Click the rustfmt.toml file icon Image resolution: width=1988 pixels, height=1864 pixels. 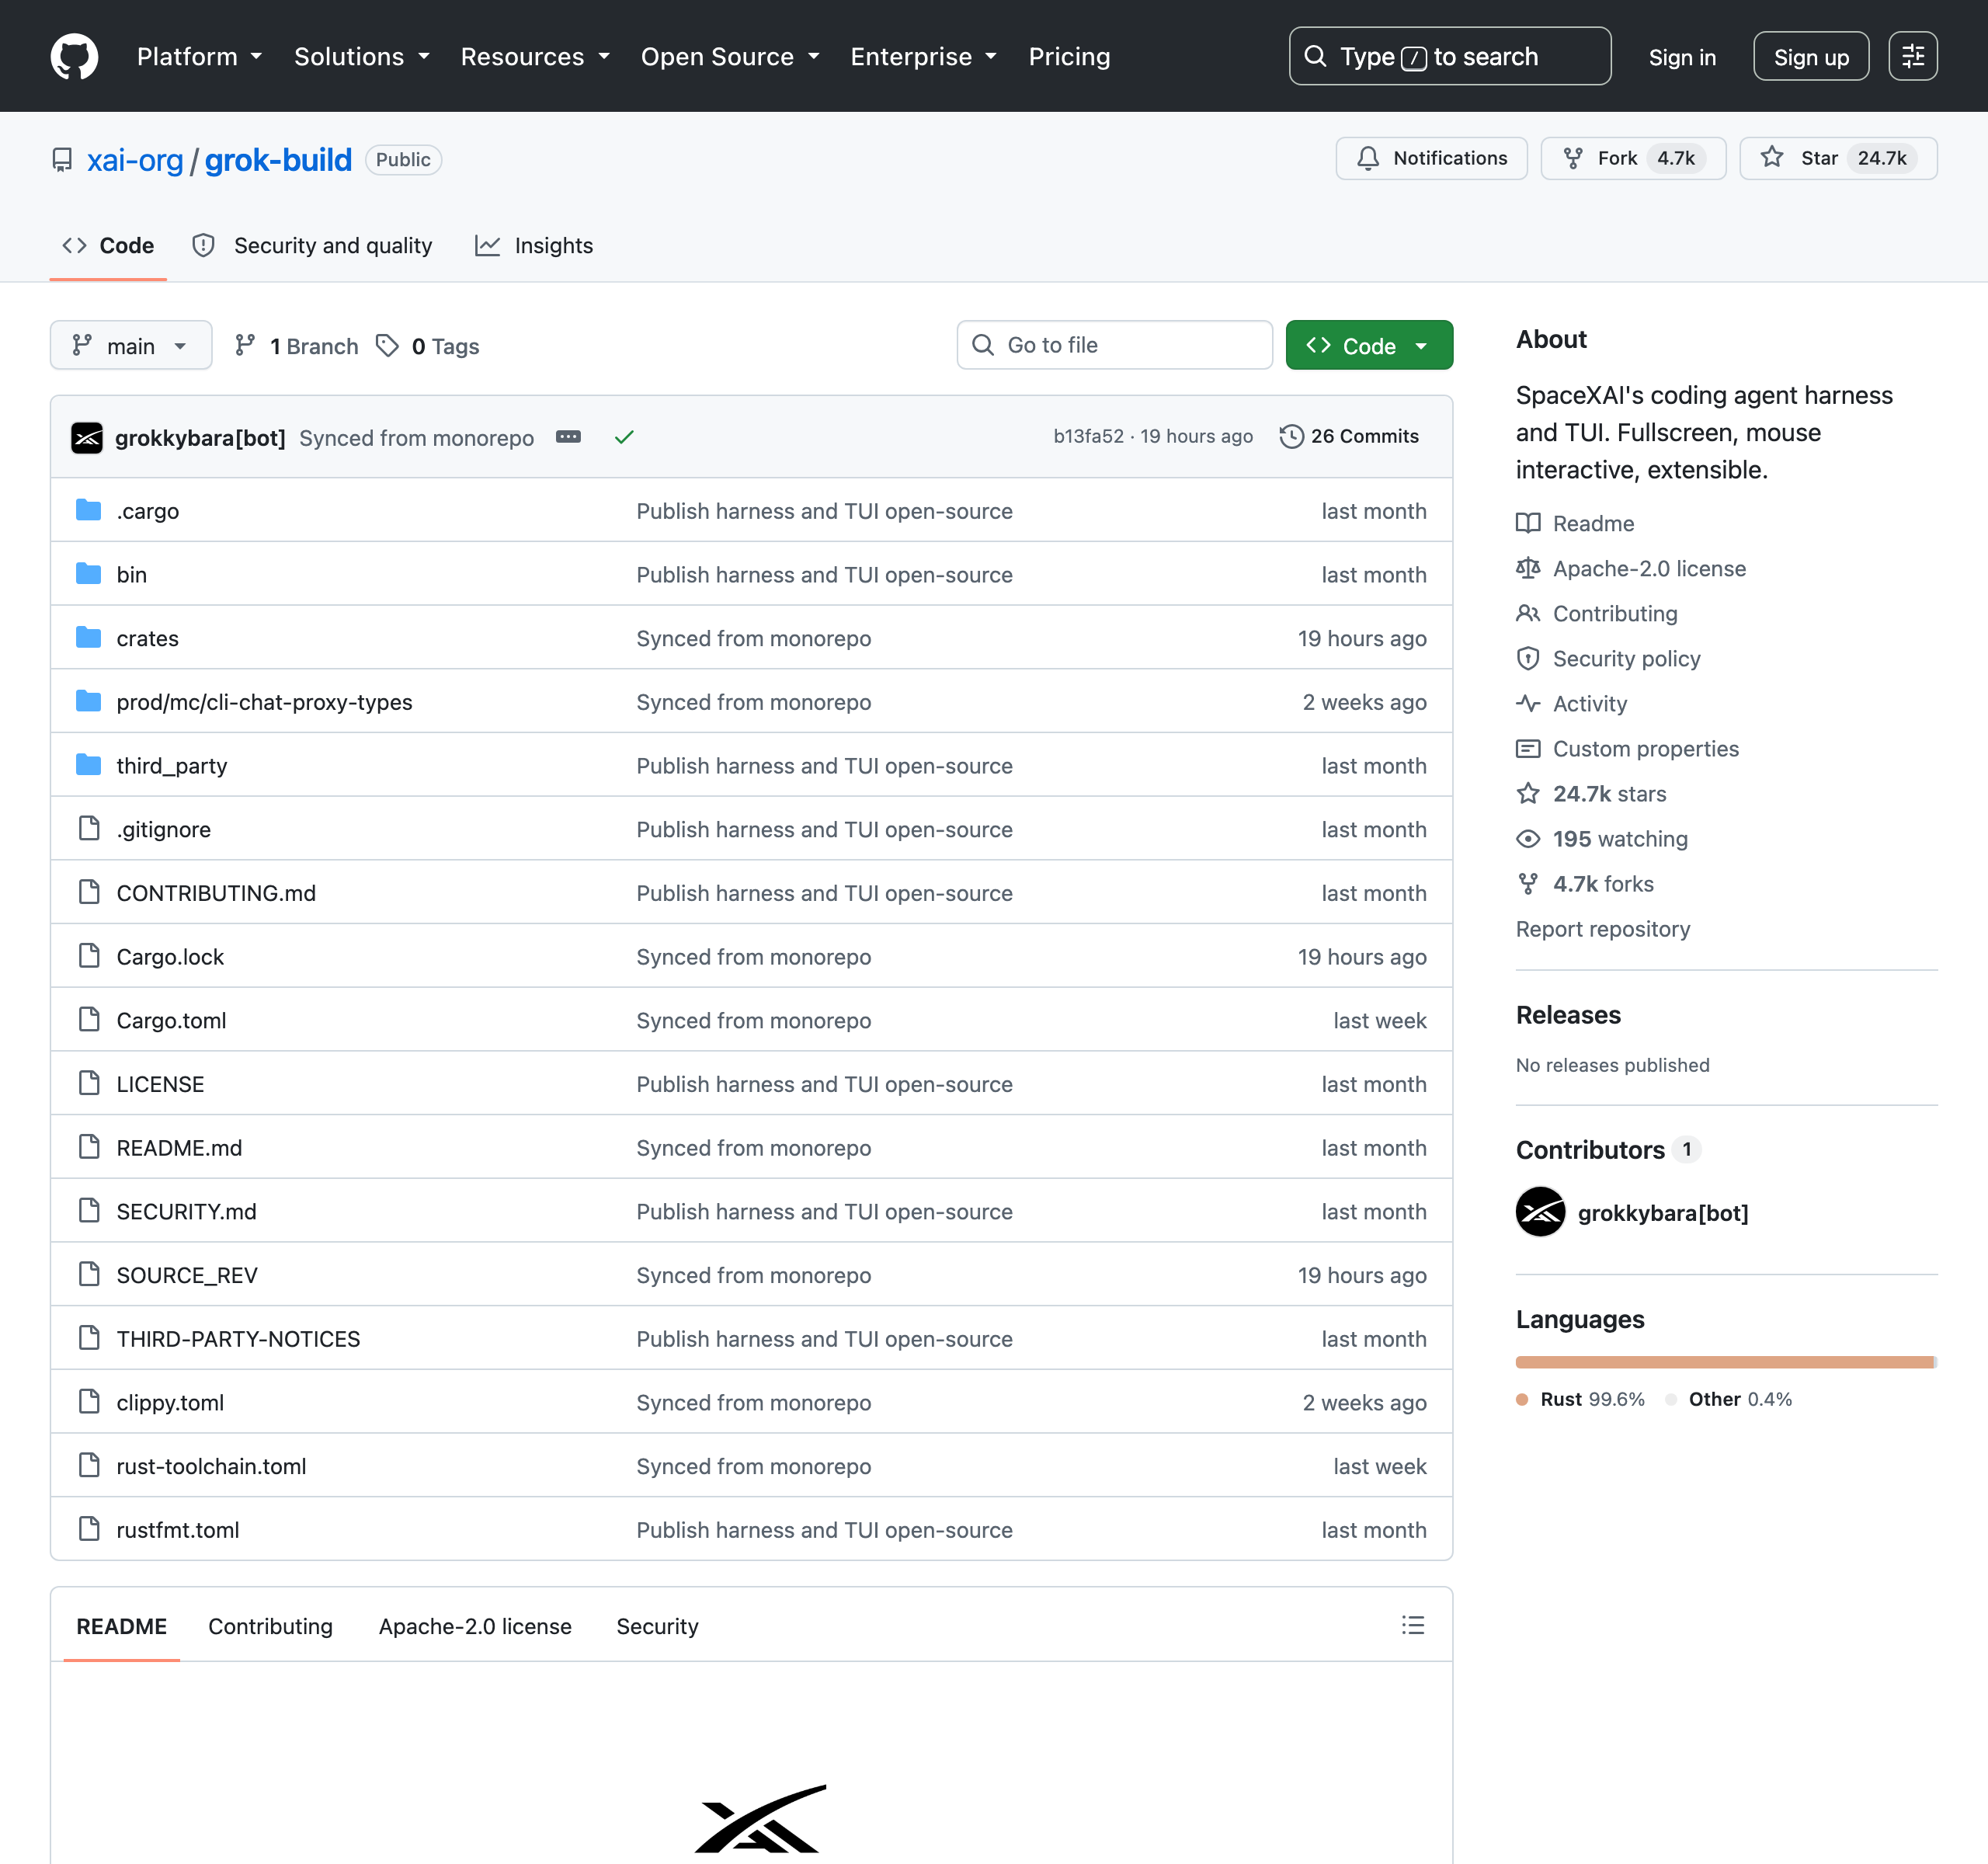pyautogui.click(x=89, y=1529)
